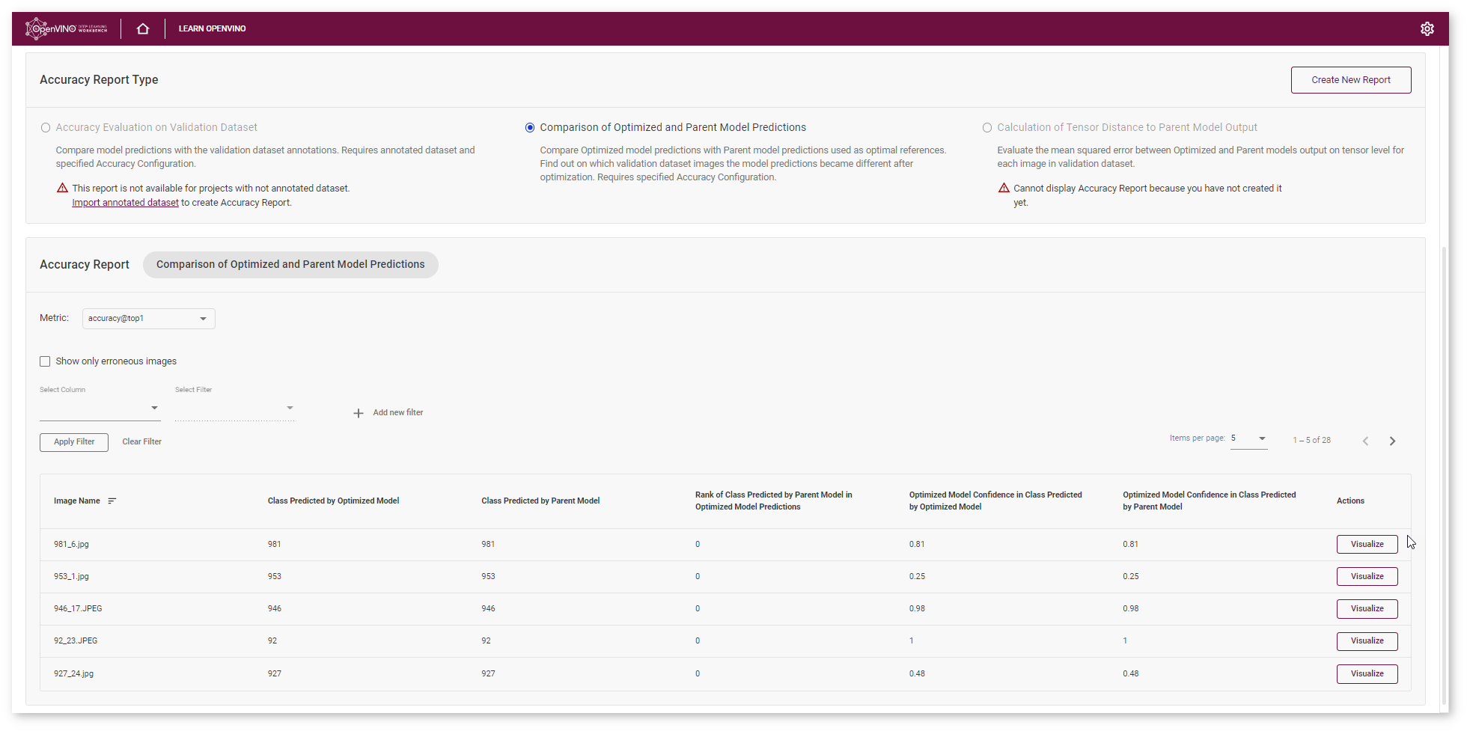The image size is (1467, 731).
Task: Visualize the 92_23.JPEG row
Action: [1367, 641]
